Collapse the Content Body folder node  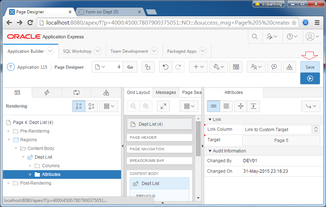coord(16,148)
